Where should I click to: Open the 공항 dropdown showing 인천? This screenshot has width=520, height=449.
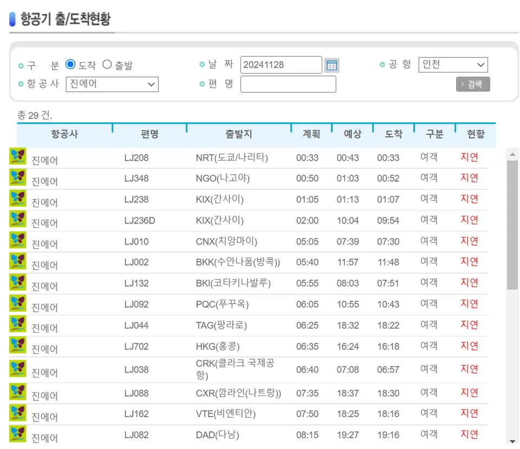click(453, 64)
